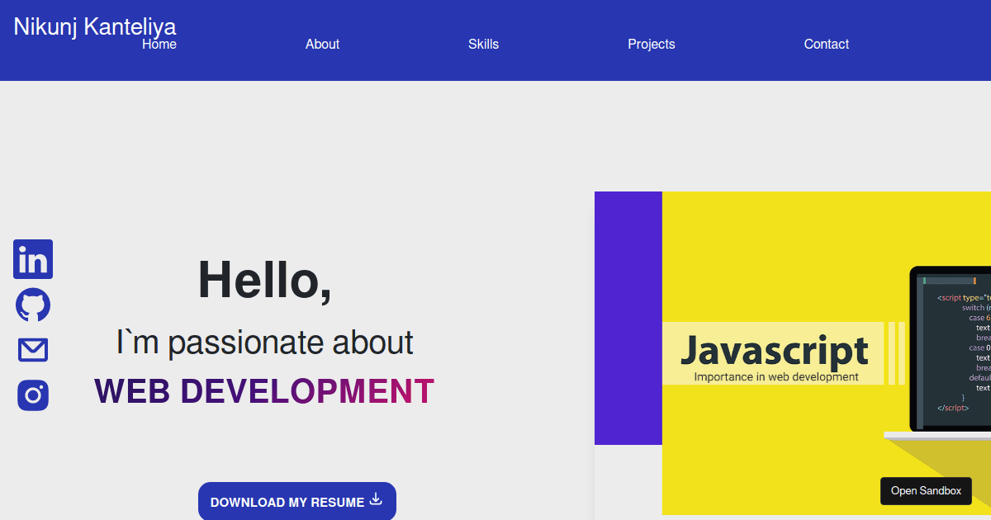Click the DOWNLOAD MY RESUME button

(296, 501)
